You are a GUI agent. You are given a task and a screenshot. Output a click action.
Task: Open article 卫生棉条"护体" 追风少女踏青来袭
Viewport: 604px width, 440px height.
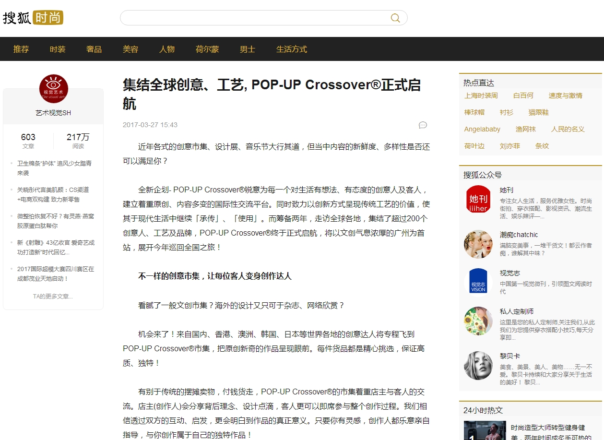(55, 168)
